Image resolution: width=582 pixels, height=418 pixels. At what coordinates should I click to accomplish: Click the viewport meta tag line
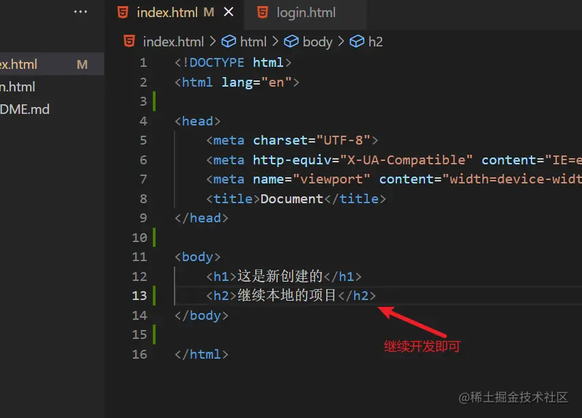point(394,179)
